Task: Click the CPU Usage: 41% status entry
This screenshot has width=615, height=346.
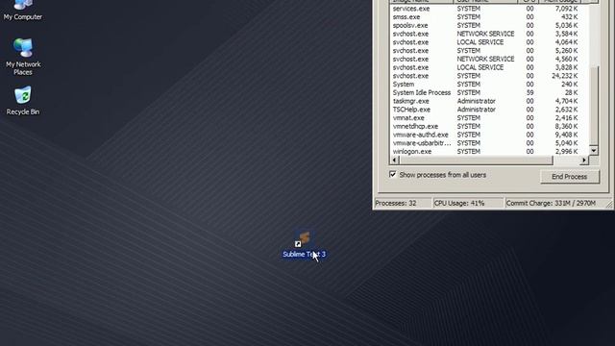Action: tap(468, 203)
